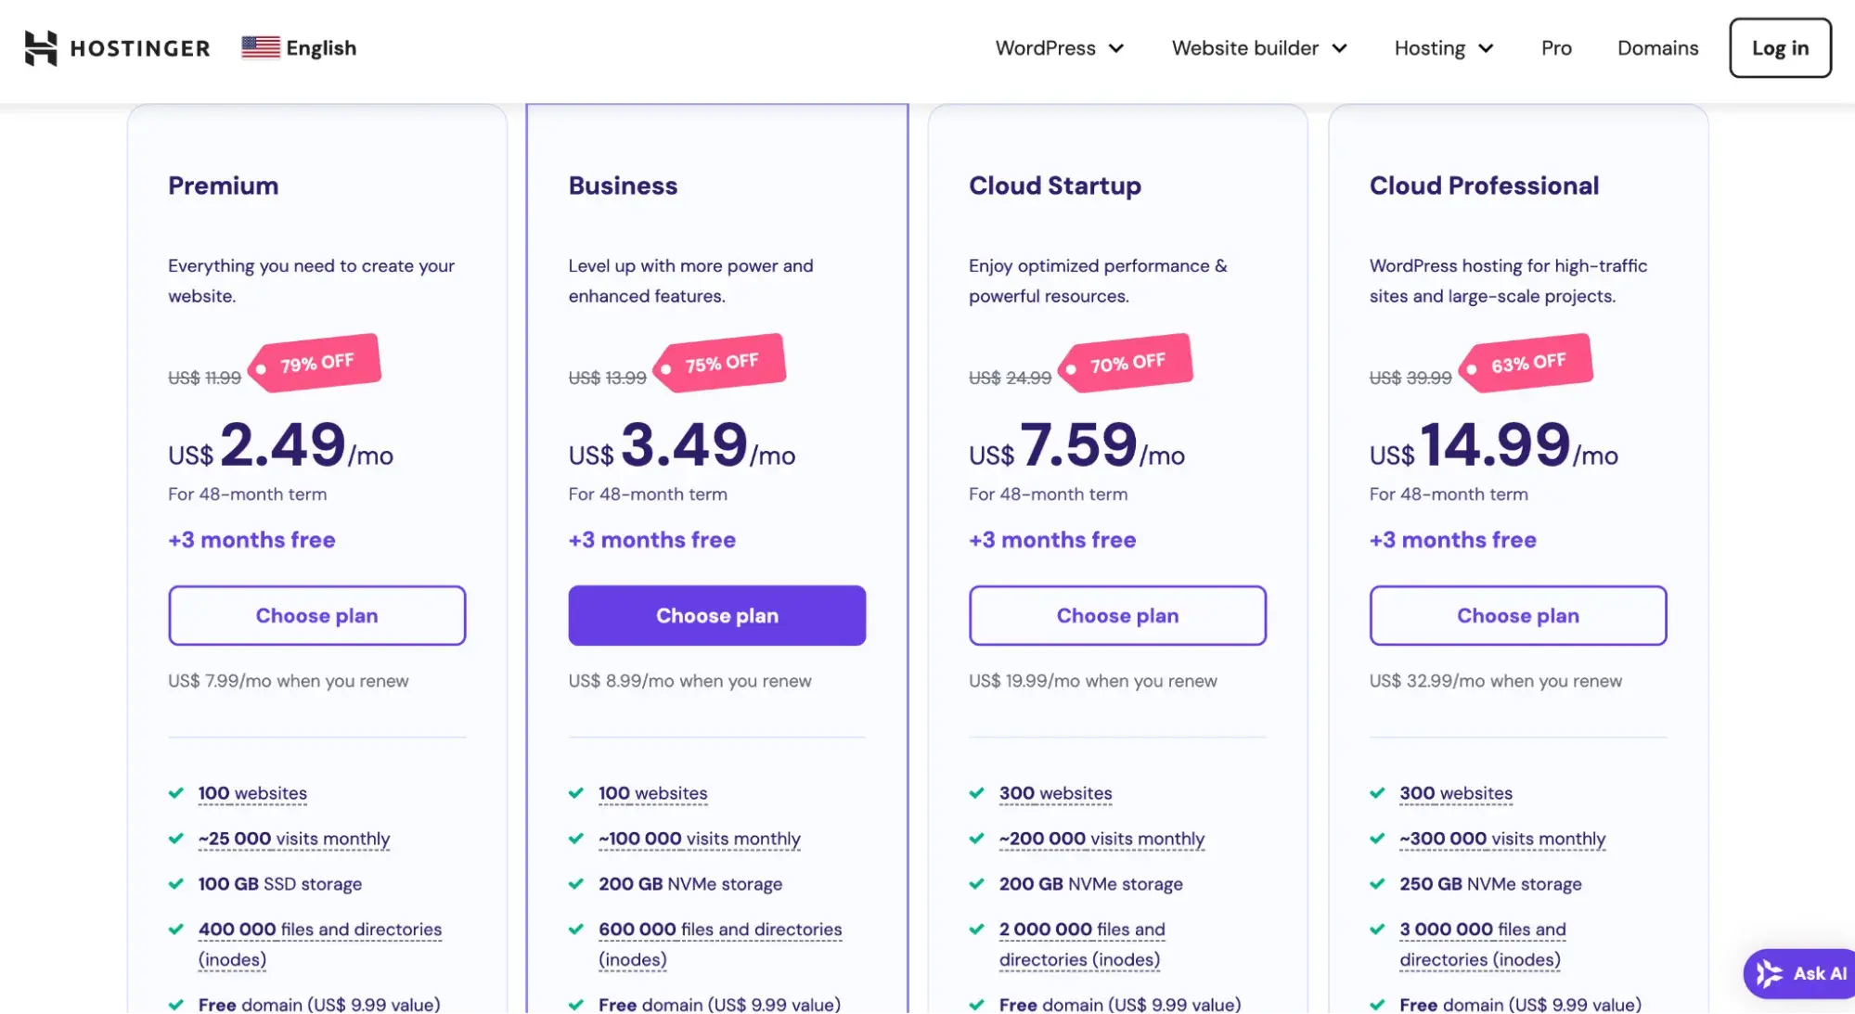This screenshot has height=1014, width=1855.
Task: Click Cloud Startup 300 websites text
Action: [x=1056, y=793]
